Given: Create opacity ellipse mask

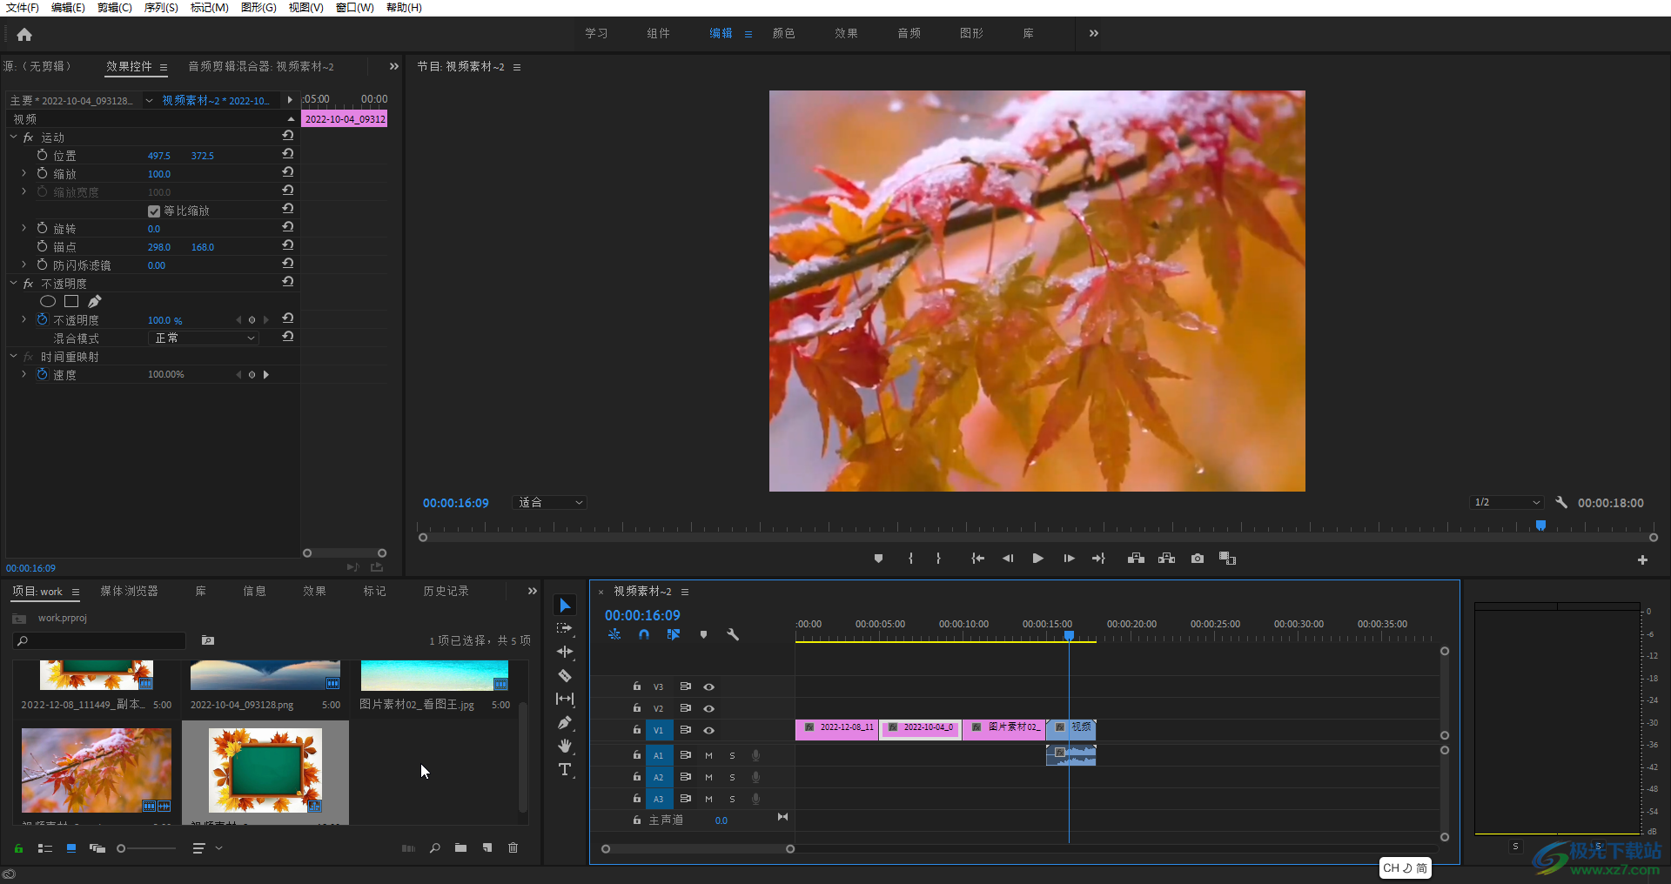Looking at the screenshot, I should pos(48,301).
